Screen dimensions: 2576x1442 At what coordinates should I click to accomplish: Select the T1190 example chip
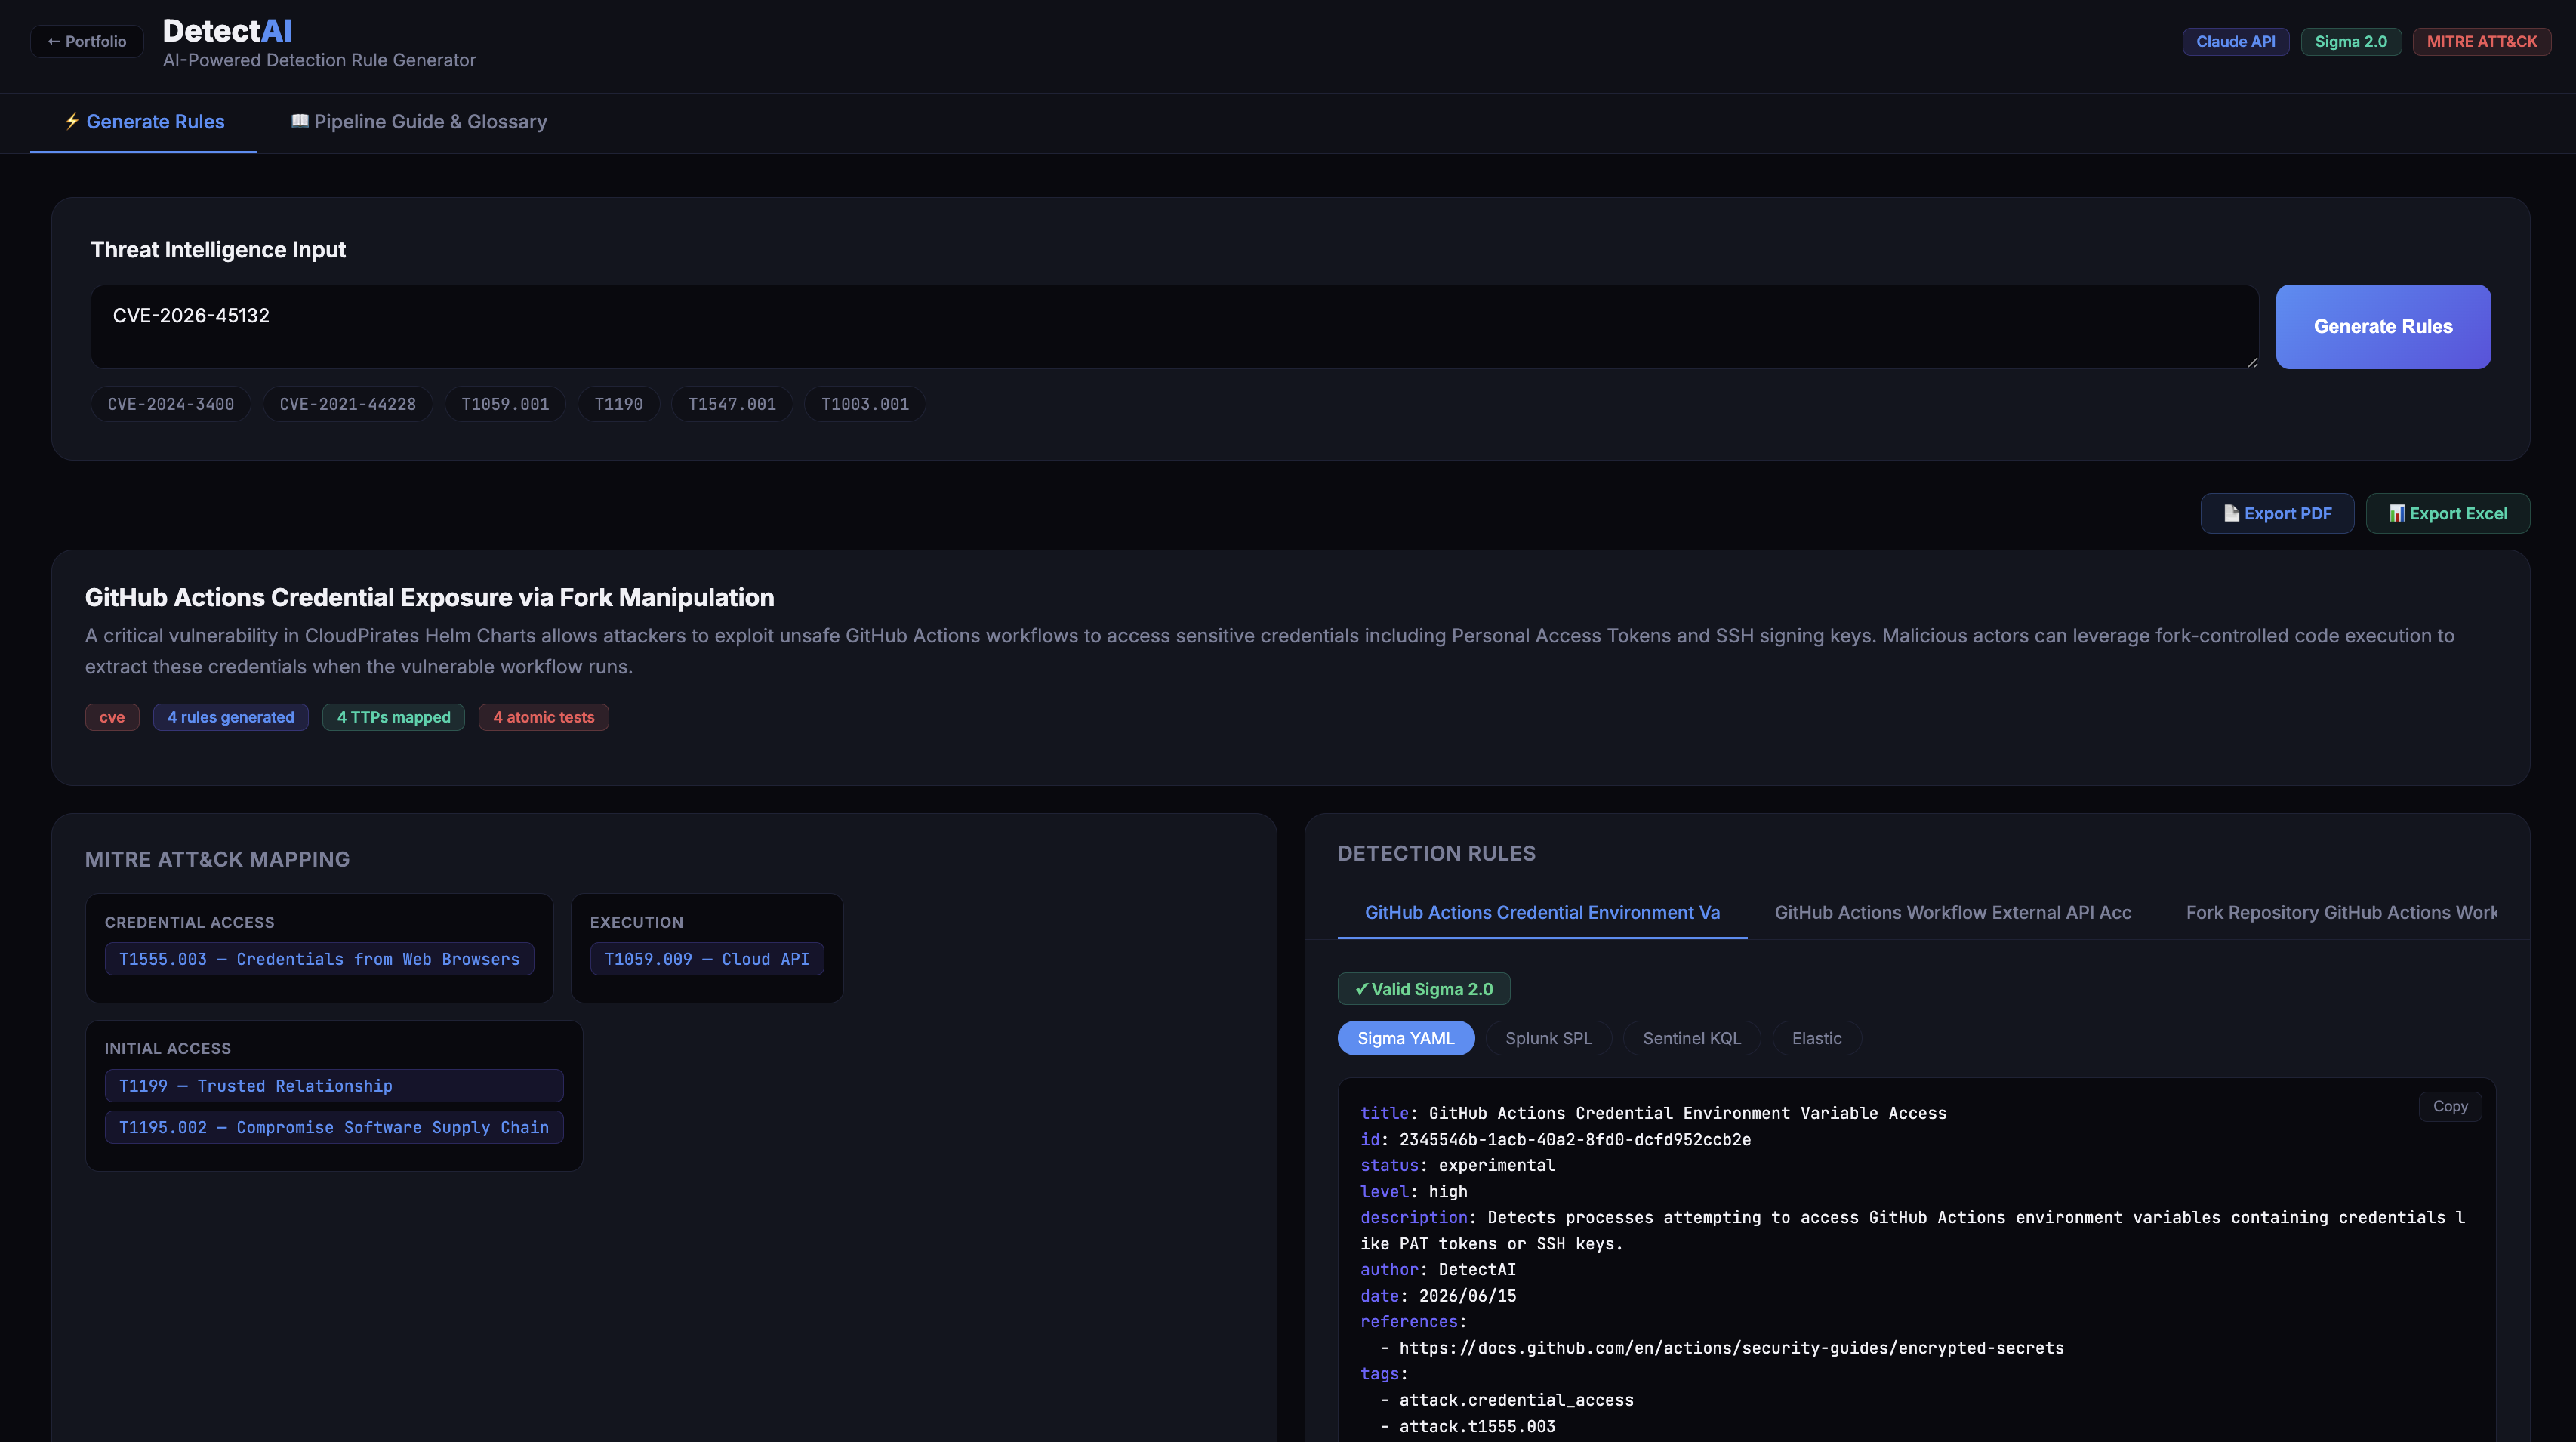618,404
